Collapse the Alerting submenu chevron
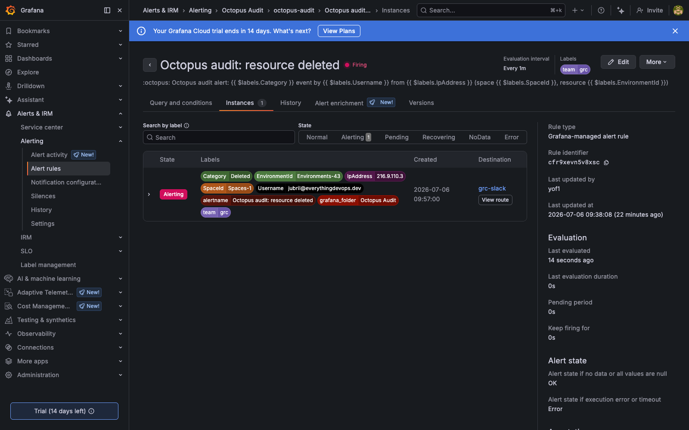689x430 pixels. pos(121,141)
